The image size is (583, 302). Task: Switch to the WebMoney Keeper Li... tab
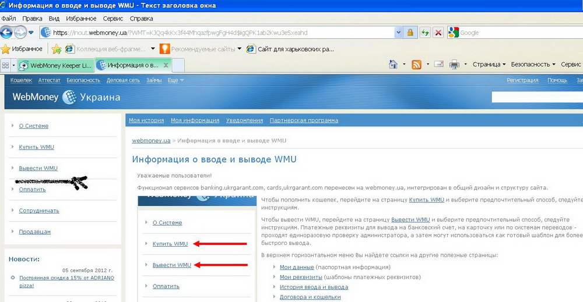tap(56, 65)
